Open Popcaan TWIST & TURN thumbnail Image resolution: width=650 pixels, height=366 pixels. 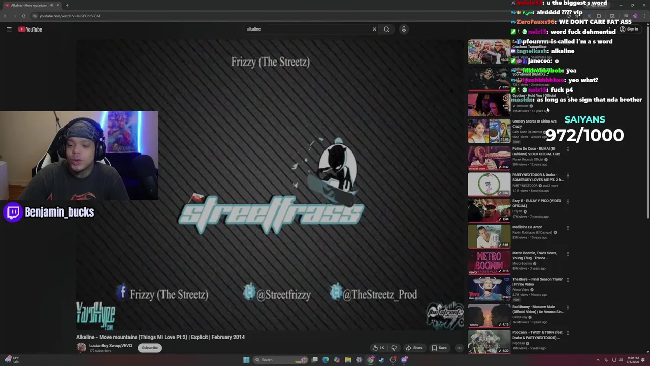click(489, 342)
